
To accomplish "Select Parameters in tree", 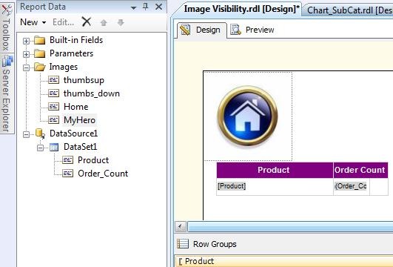I will (72, 53).
